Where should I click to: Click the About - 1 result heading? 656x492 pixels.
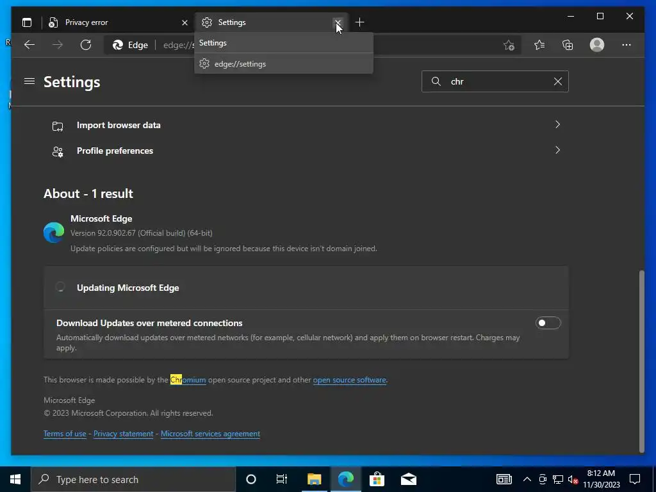click(x=88, y=193)
